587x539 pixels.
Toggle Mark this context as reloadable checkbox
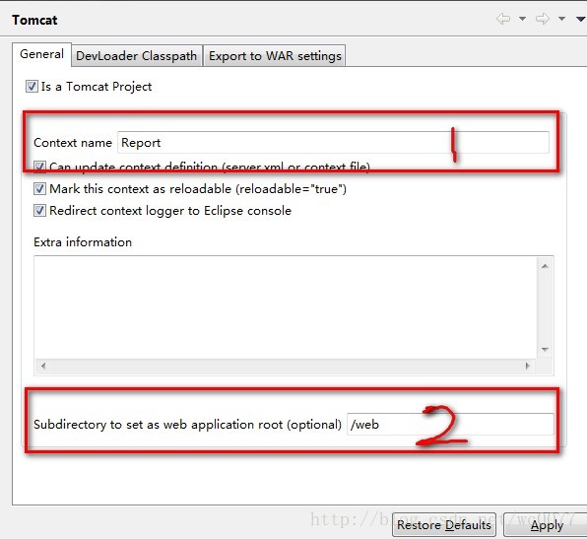tap(39, 189)
